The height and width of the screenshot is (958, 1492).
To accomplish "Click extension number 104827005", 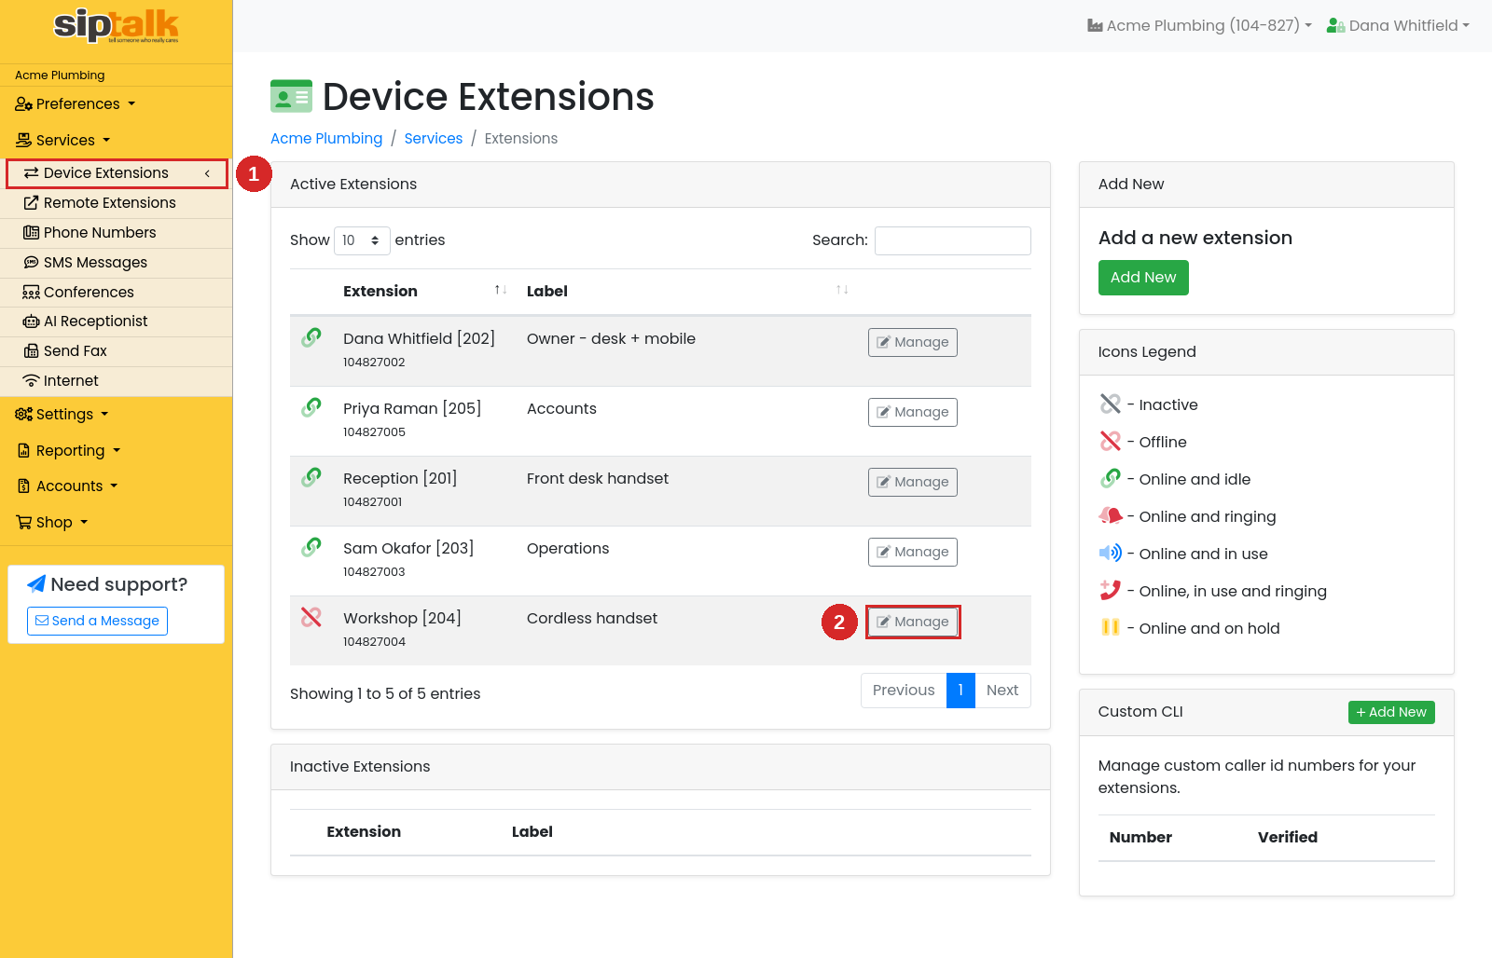I will [374, 432].
